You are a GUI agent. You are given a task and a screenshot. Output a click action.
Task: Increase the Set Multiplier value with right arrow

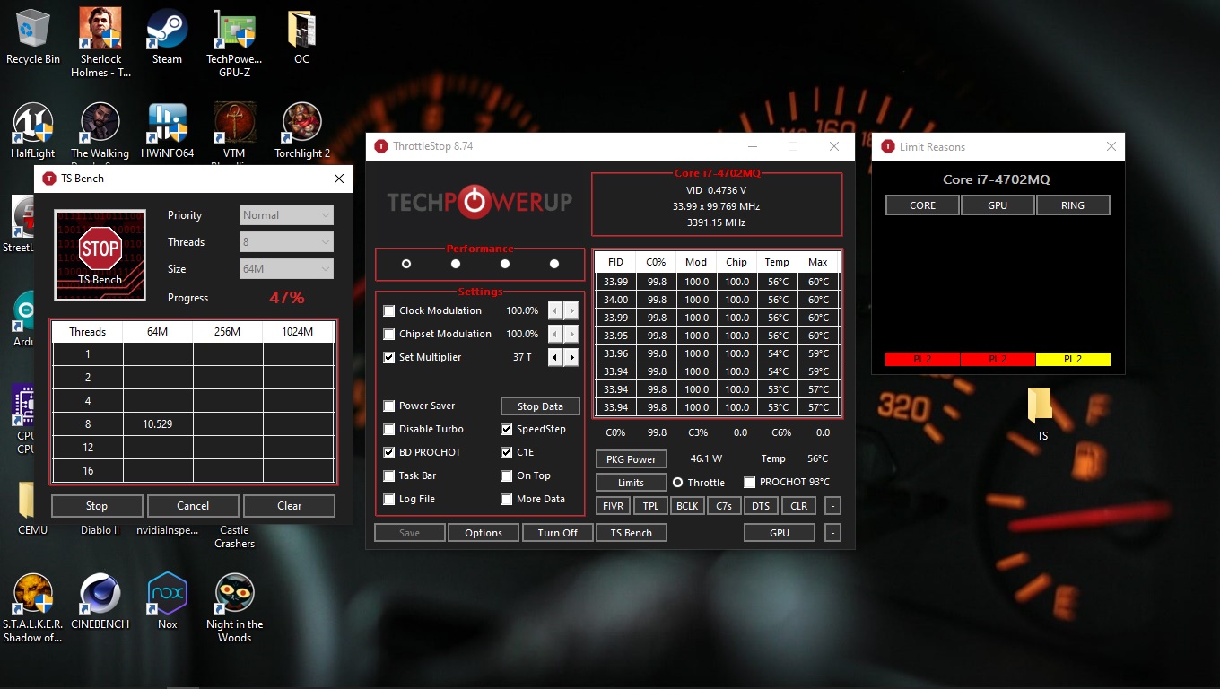tap(571, 357)
